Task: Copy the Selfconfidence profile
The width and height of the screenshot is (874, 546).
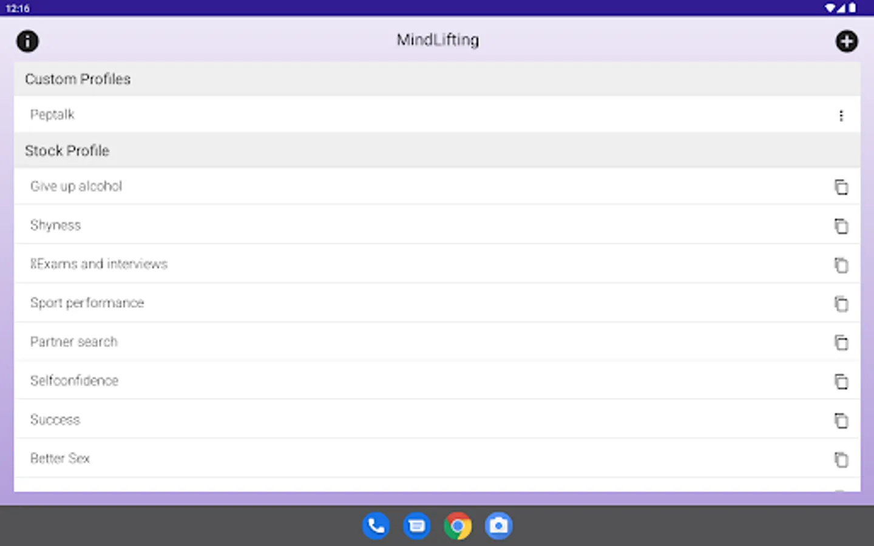Action: tap(841, 381)
